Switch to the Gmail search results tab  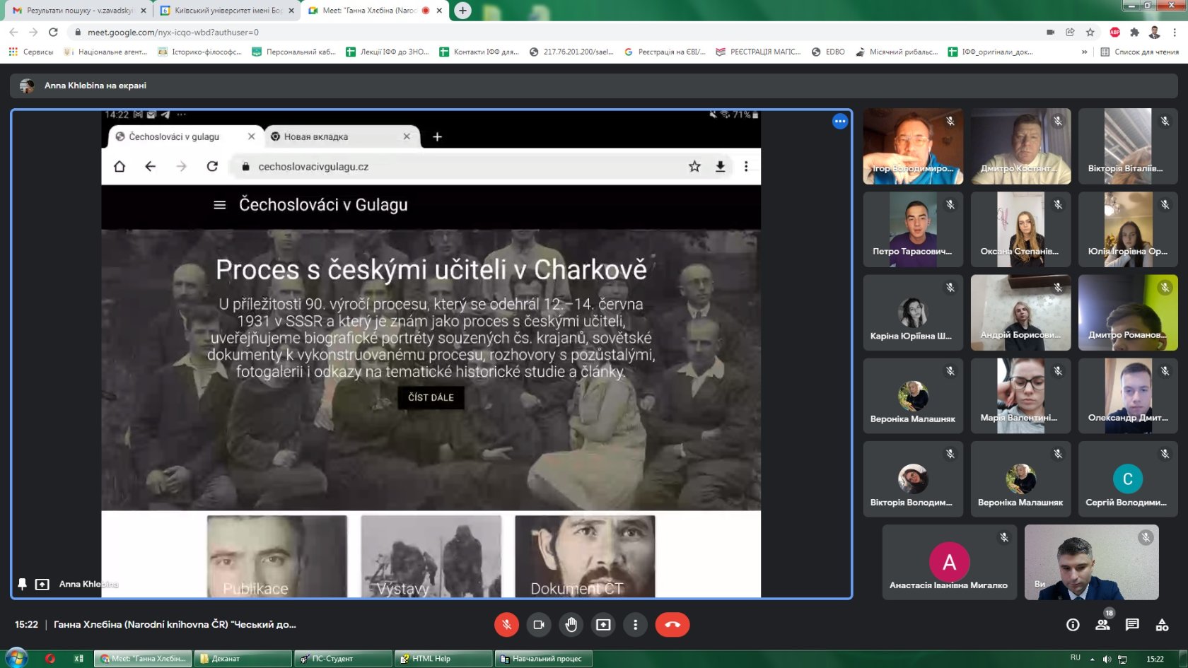pyautogui.click(x=79, y=11)
